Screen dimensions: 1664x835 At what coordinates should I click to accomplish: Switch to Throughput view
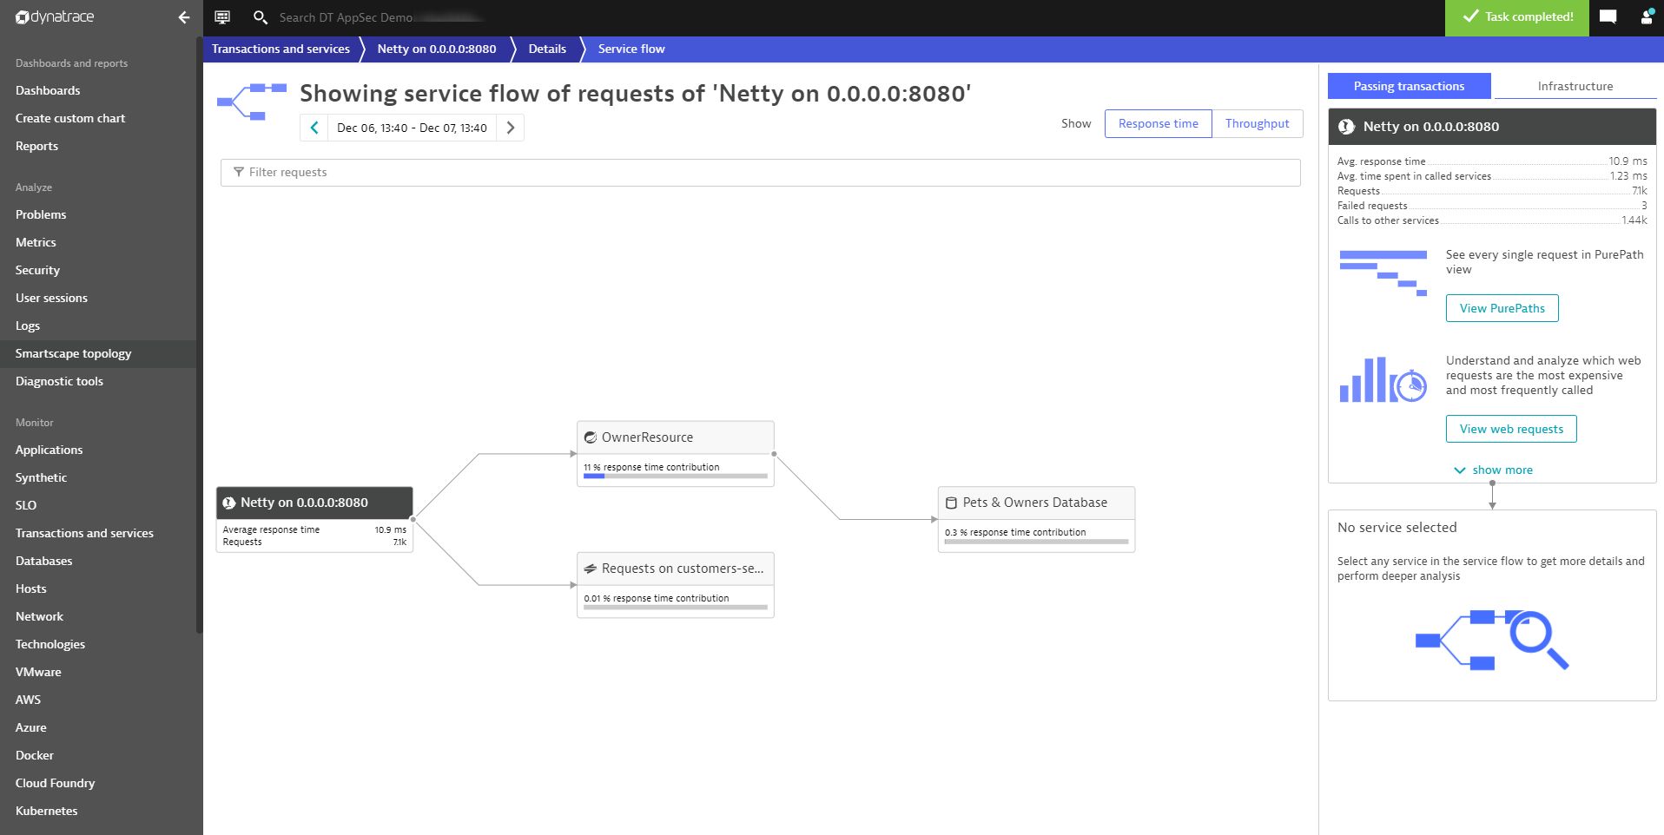tap(1256, 123)
